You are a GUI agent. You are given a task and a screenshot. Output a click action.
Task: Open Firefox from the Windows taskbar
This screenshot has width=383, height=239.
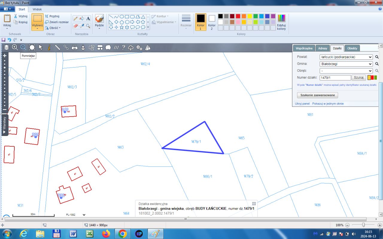click(x=106, y=233)
